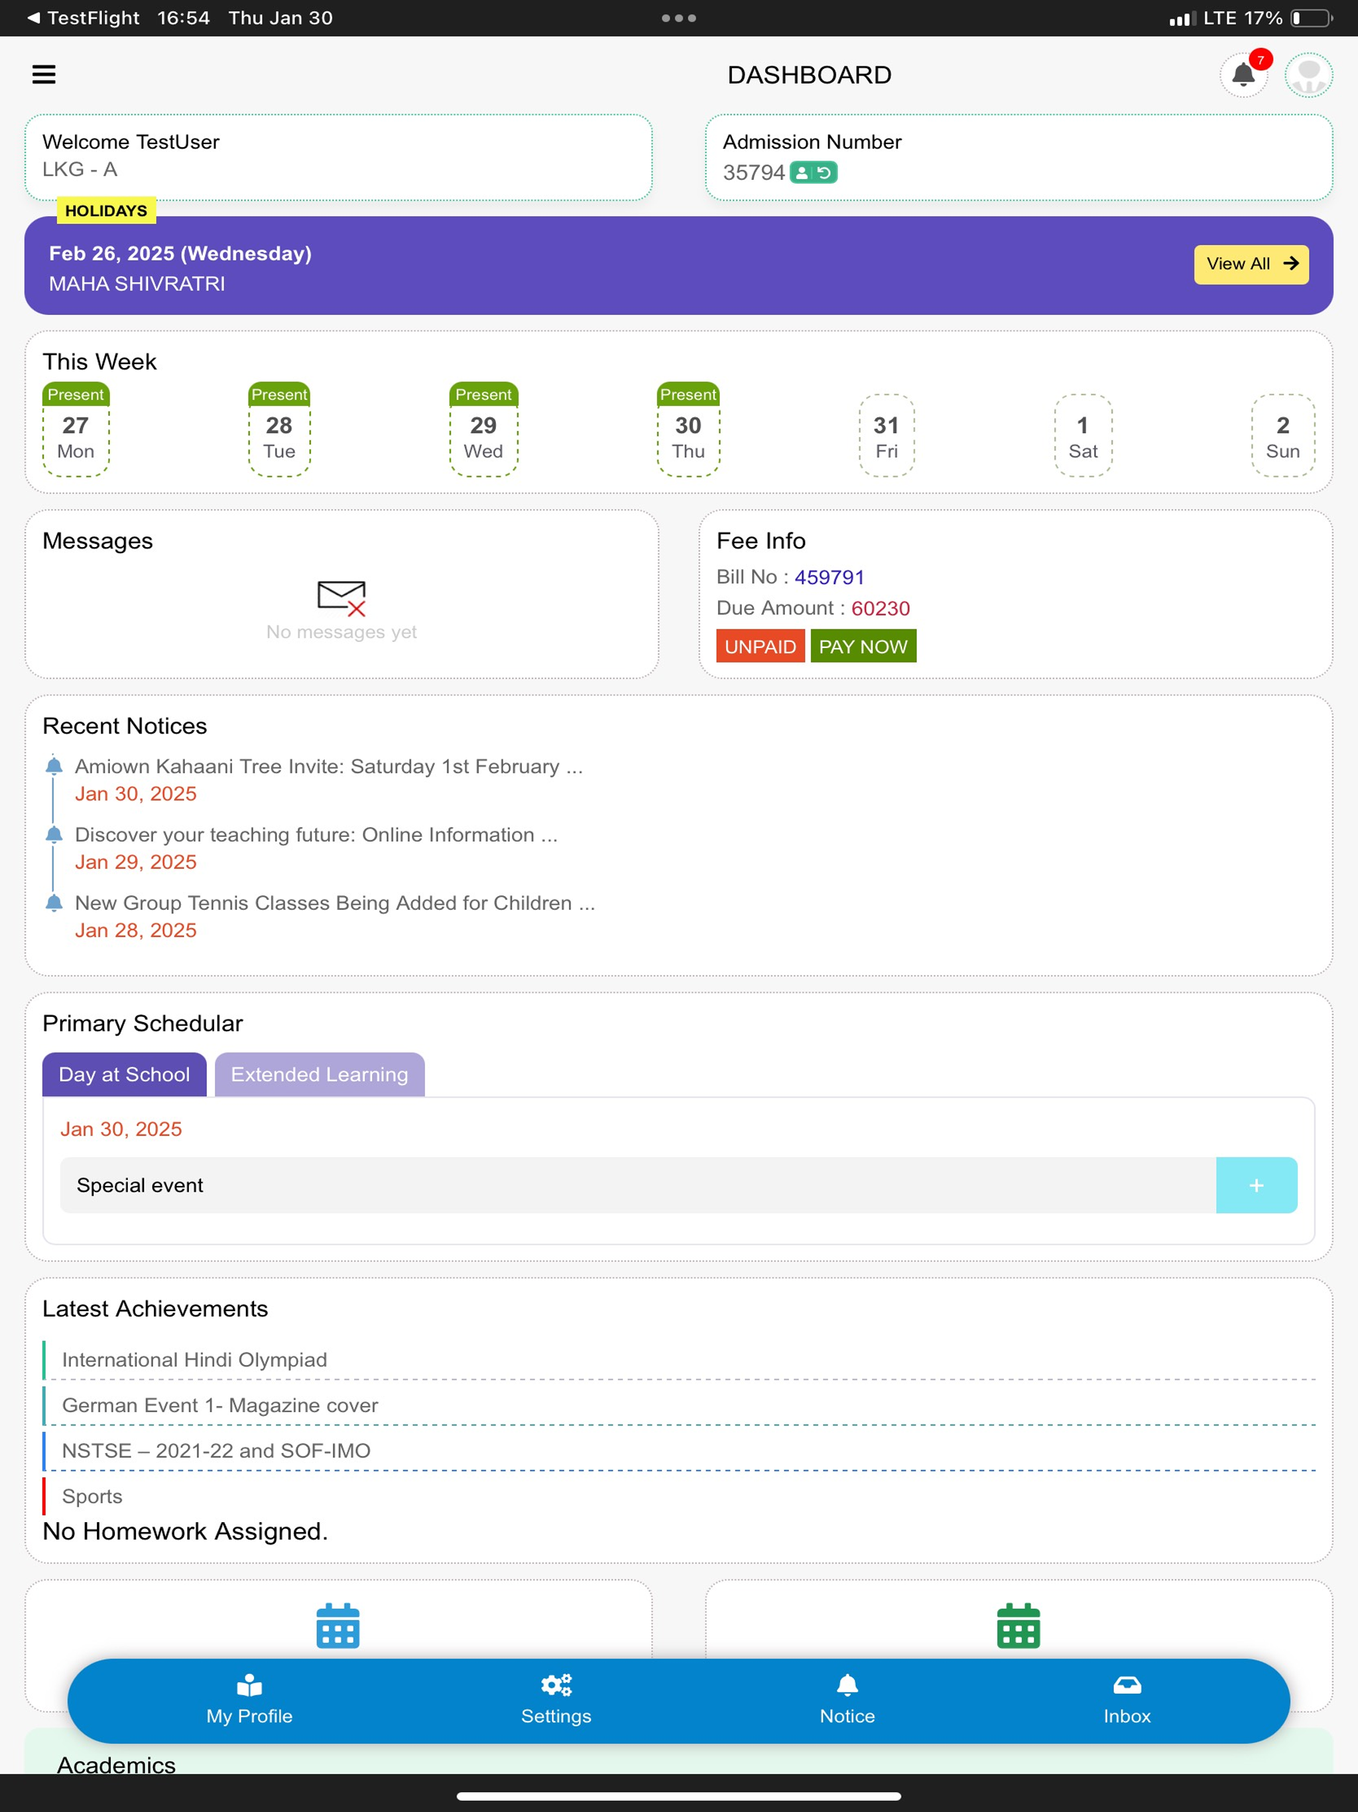Image resolution: width=1358 pixels, height=1812 pixels.
Task: Tap the green calendar icon card
Action: 1018,1625
